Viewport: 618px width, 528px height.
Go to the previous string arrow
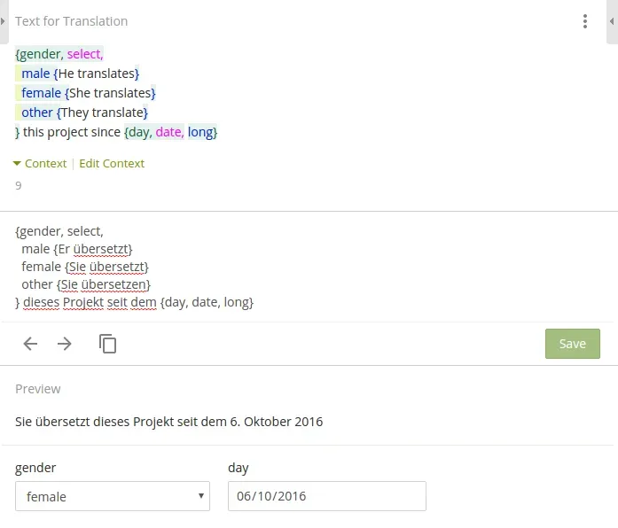pyautogui.click(x=30, y=344)
